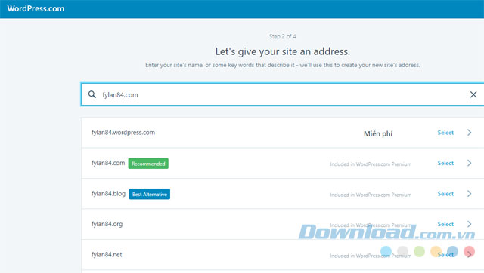484x273 pixels.
Task: Click the Best Alternative badge
Action: (150, 195)
